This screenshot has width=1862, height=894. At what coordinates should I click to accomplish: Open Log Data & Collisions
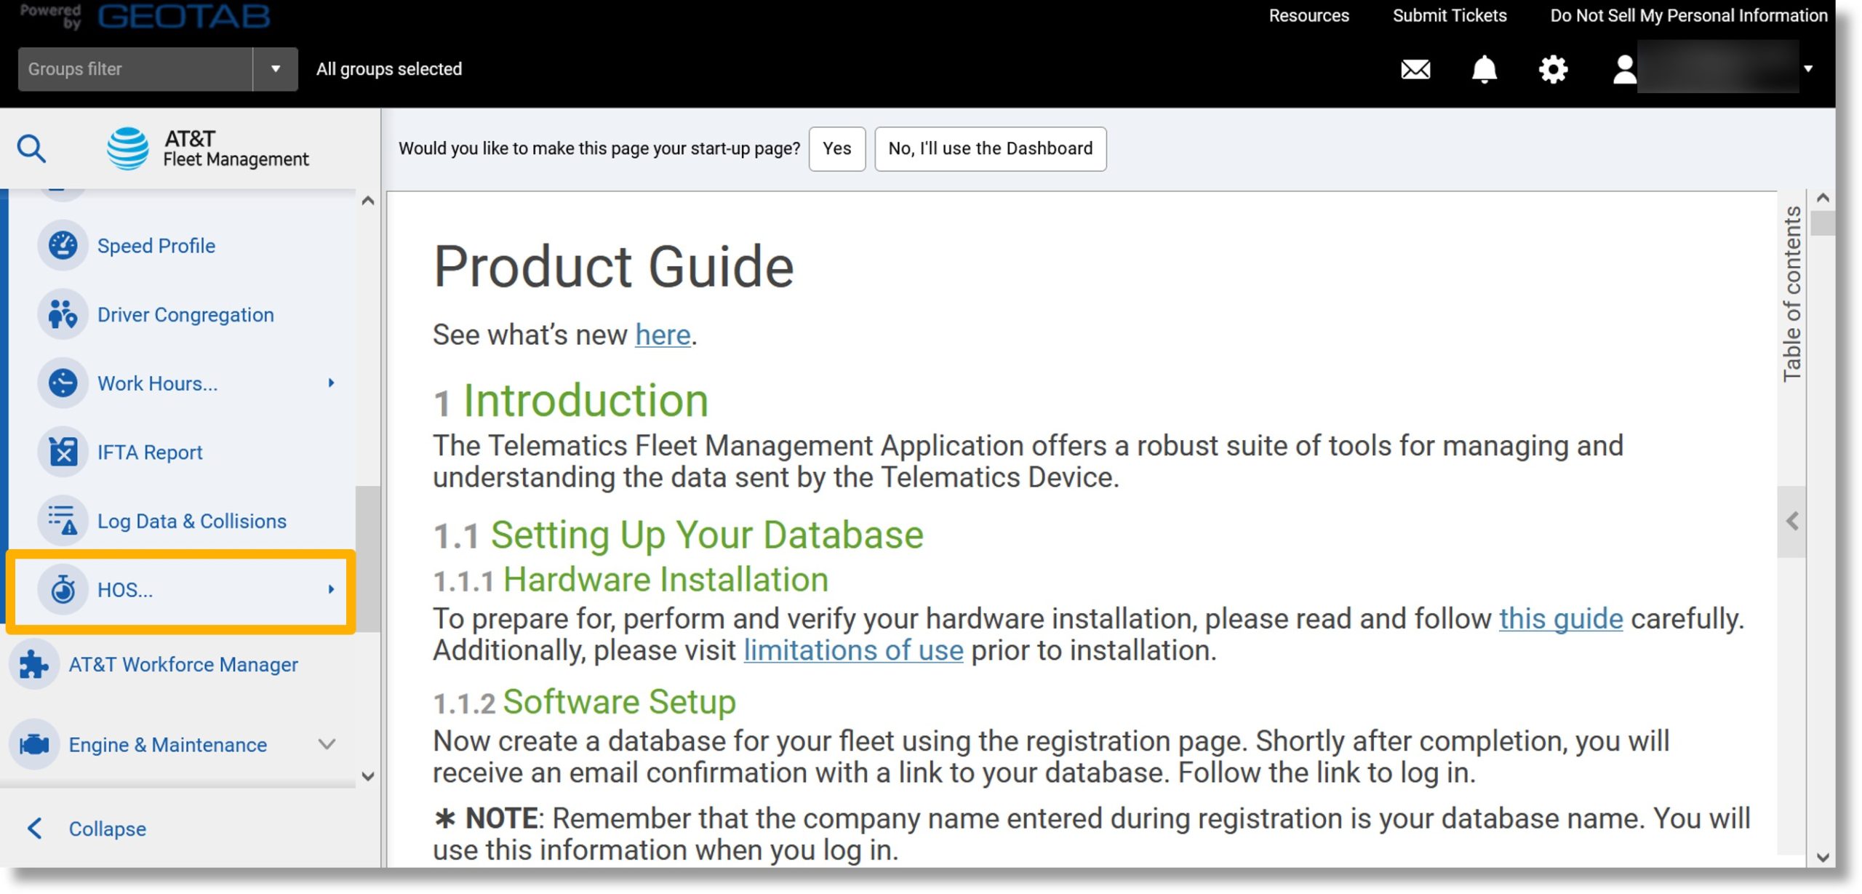[192, 522]
